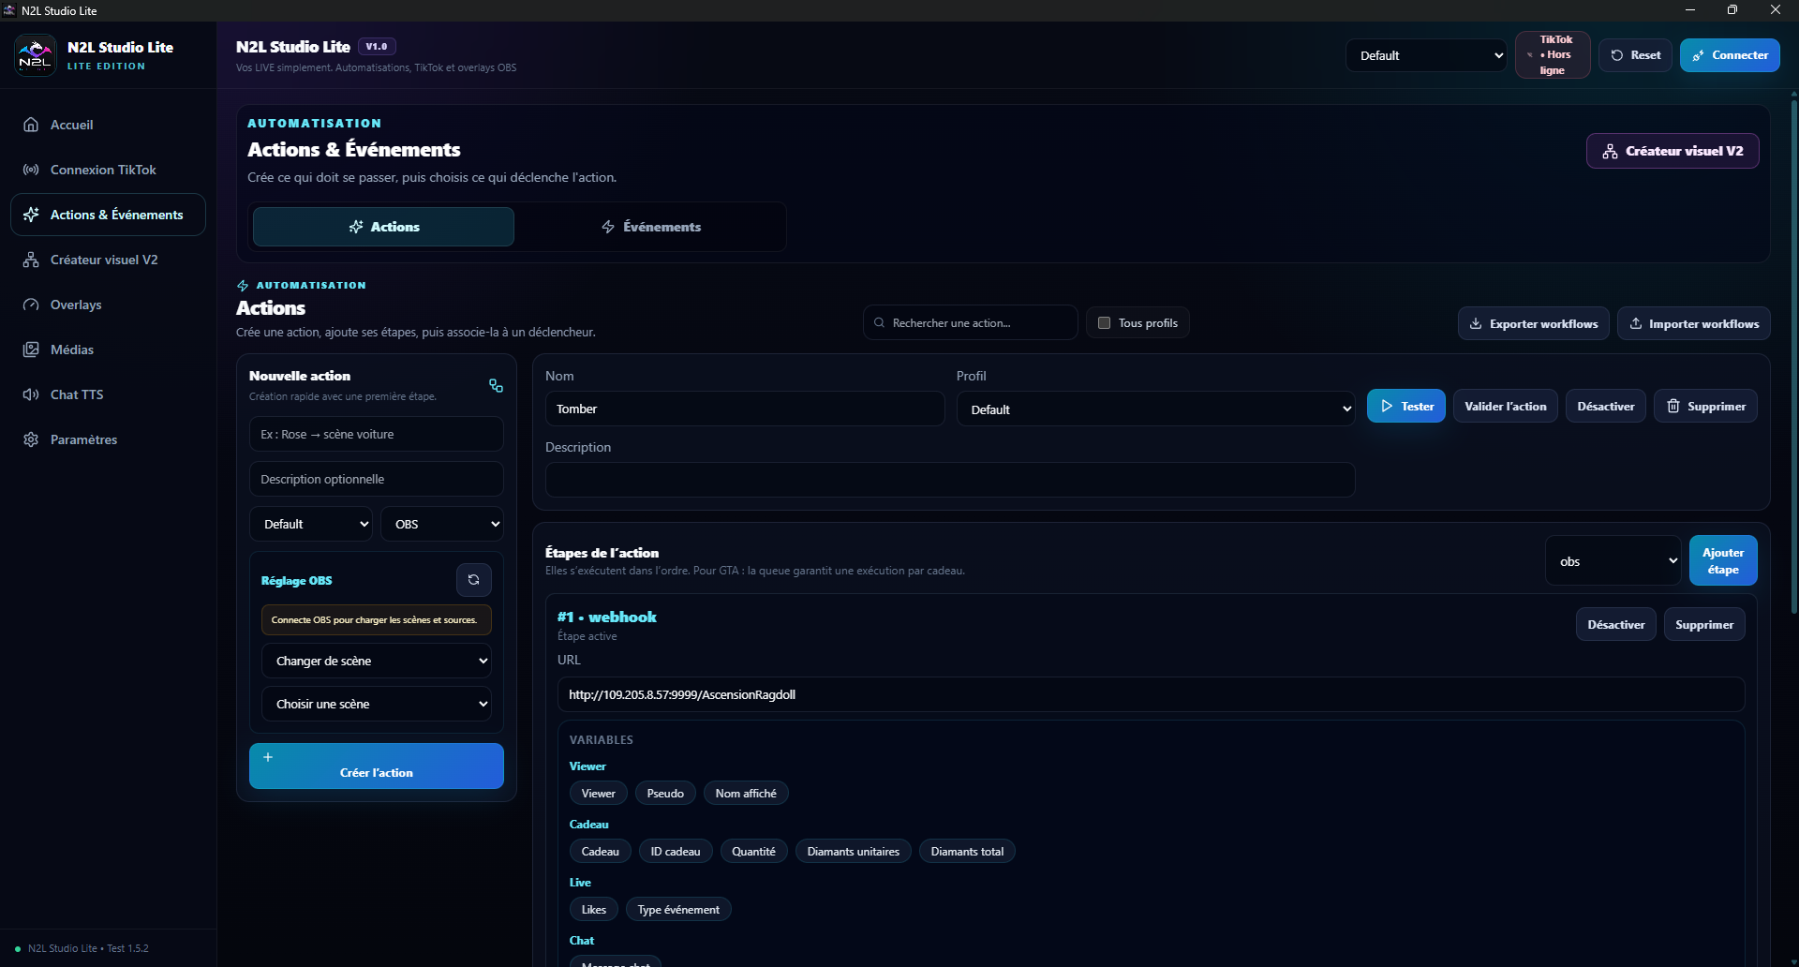The image size is (1799, 967).
Task: Click the Médias image icon
Action: 31,350
